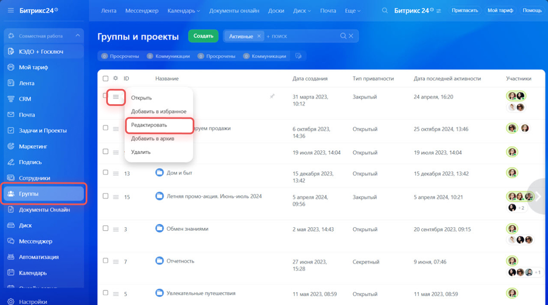Tick the checkbox for Отчетность

click(x=106, y=260)
